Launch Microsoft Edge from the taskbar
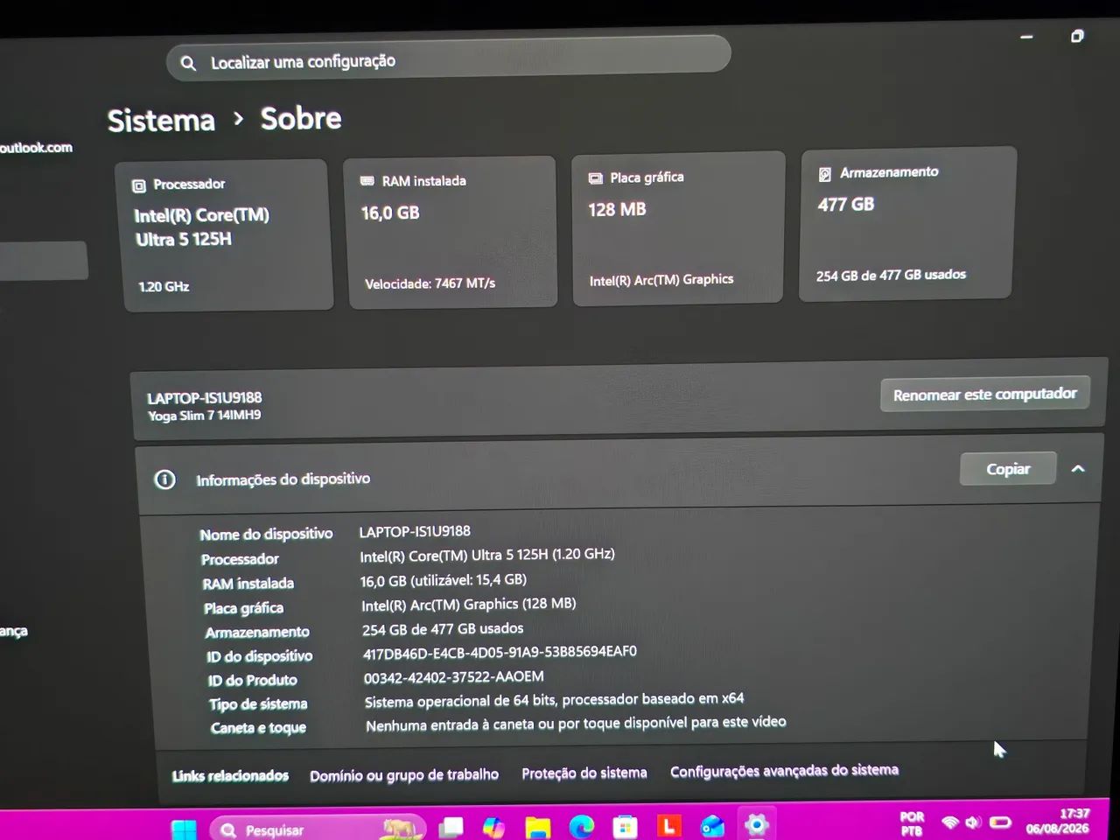Viewport: 1120px width, 840px height. click(581, 826)
